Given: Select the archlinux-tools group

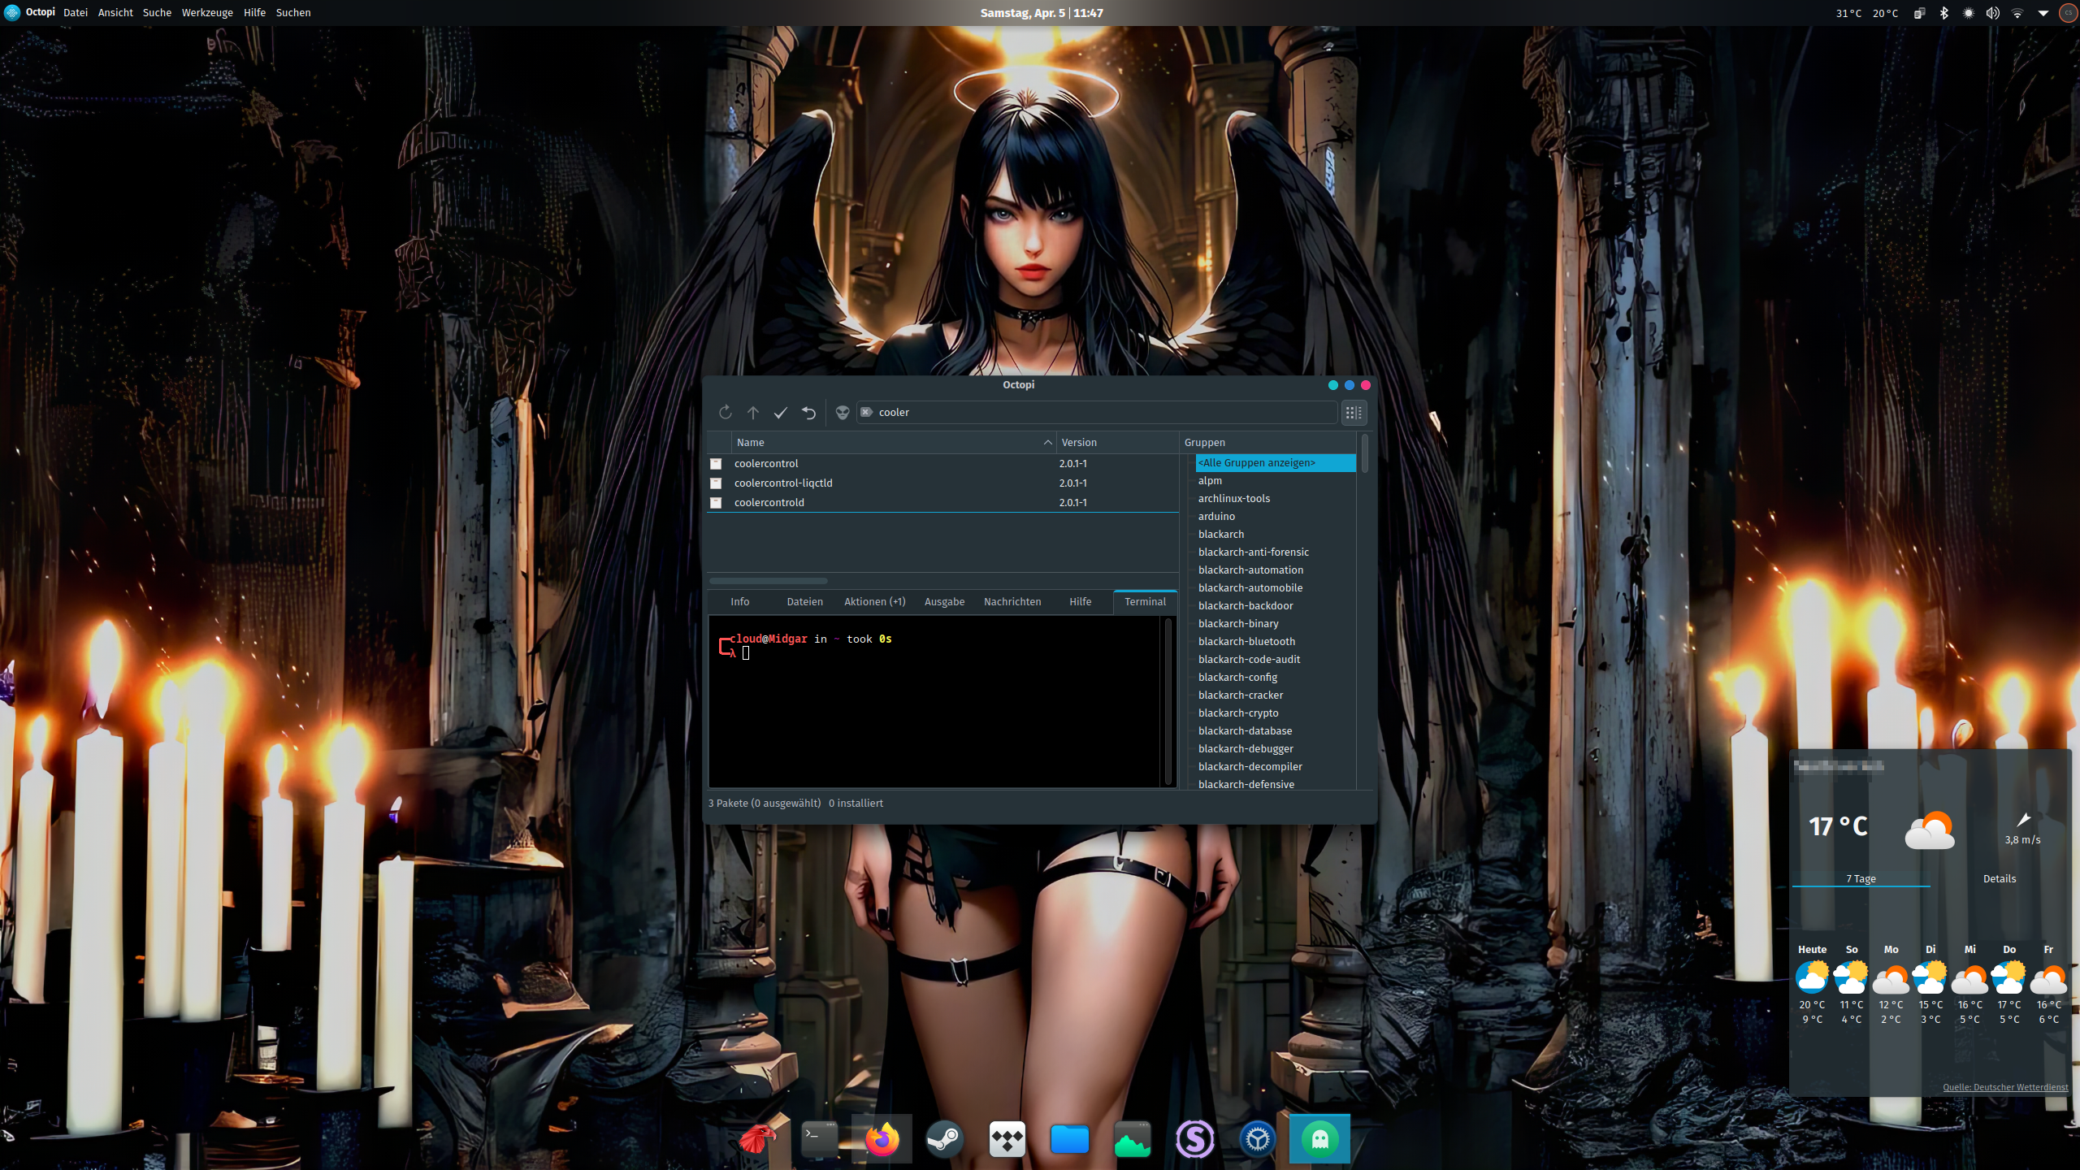Looking at the screenshot, I should pos(1233,499).
